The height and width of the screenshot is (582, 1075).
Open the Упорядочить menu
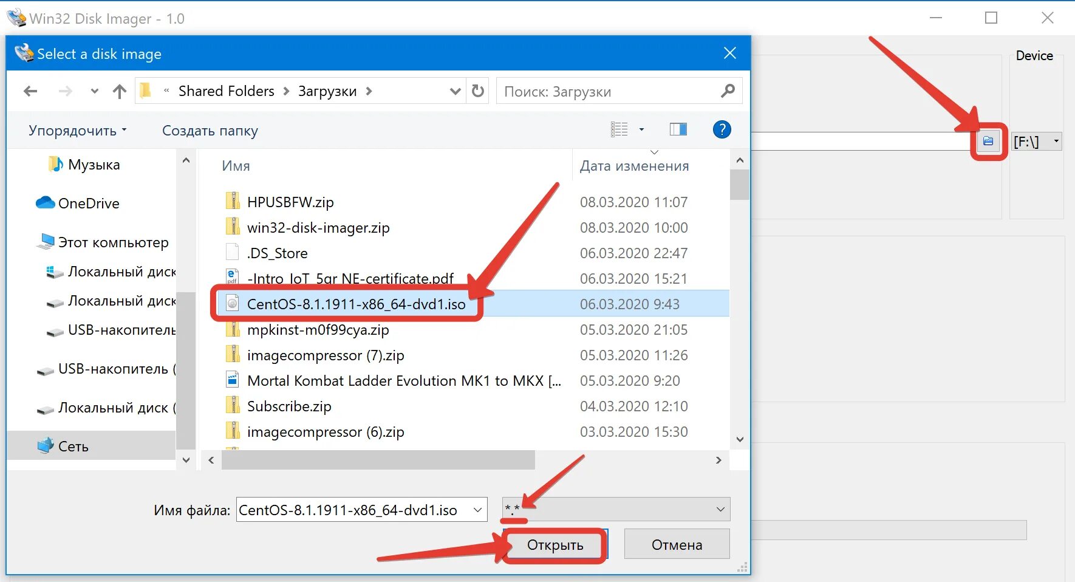pos(78,131)
